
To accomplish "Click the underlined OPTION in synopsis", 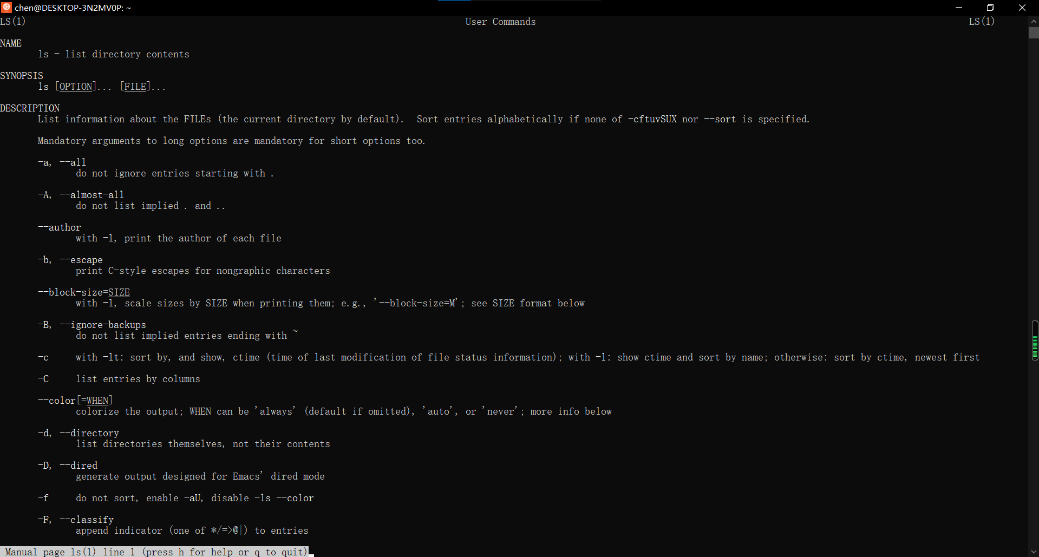I will 76,87.
